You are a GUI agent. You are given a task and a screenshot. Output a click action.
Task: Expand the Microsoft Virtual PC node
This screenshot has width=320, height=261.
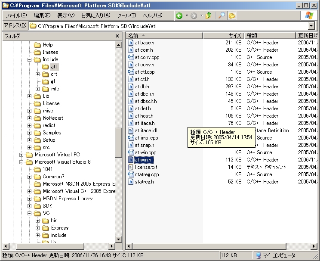pos(21,155)
